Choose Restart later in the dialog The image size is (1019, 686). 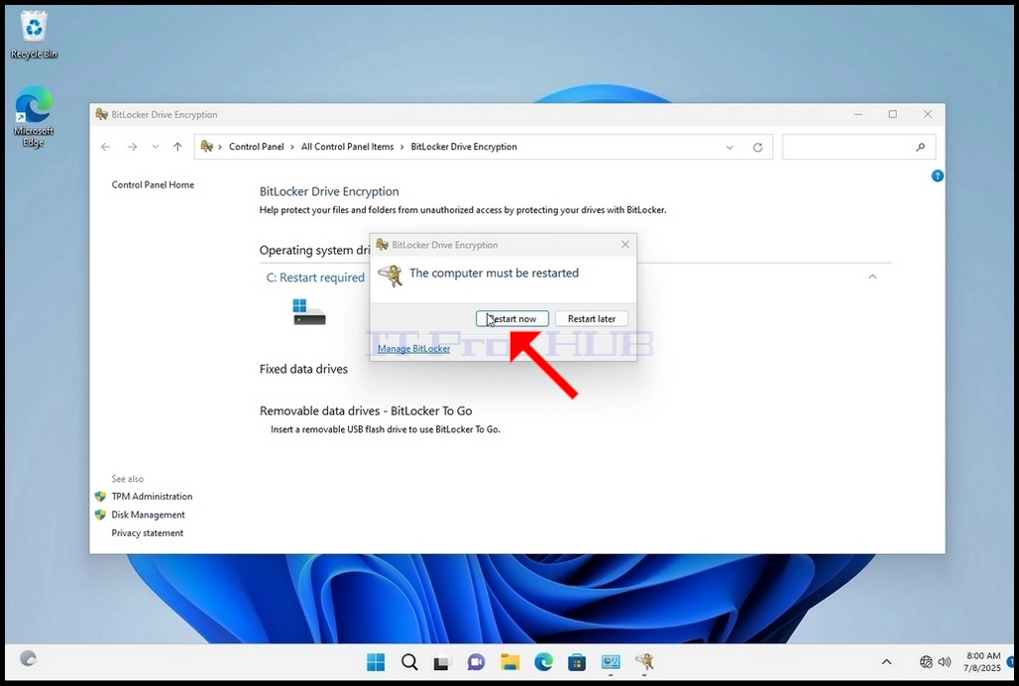point(592,319)
